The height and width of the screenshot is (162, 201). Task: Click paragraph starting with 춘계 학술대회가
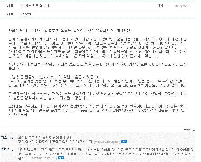(97, 47)
